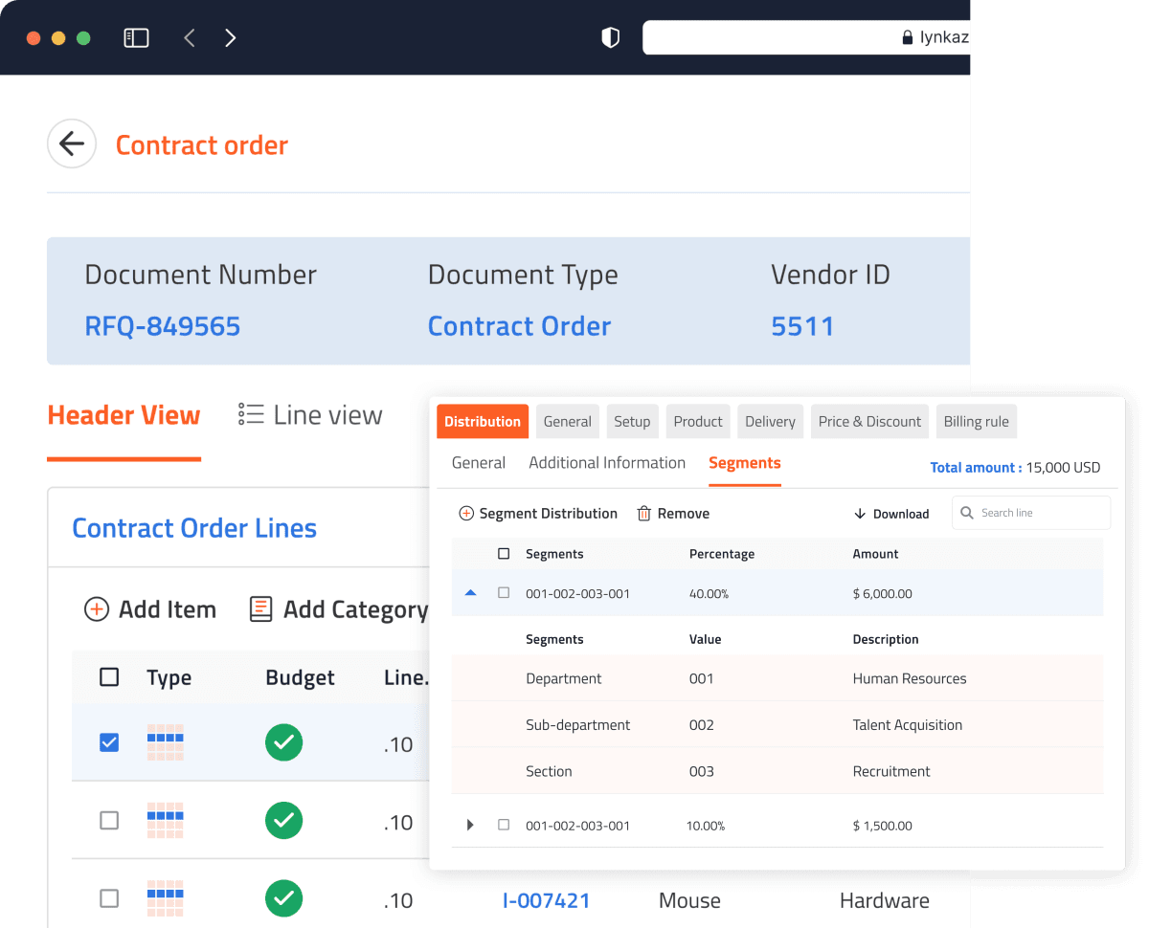The height and width of the screenshot is (928, 1149).
Task: Click the back arrow beside Contract order
Action: (72, 144)
